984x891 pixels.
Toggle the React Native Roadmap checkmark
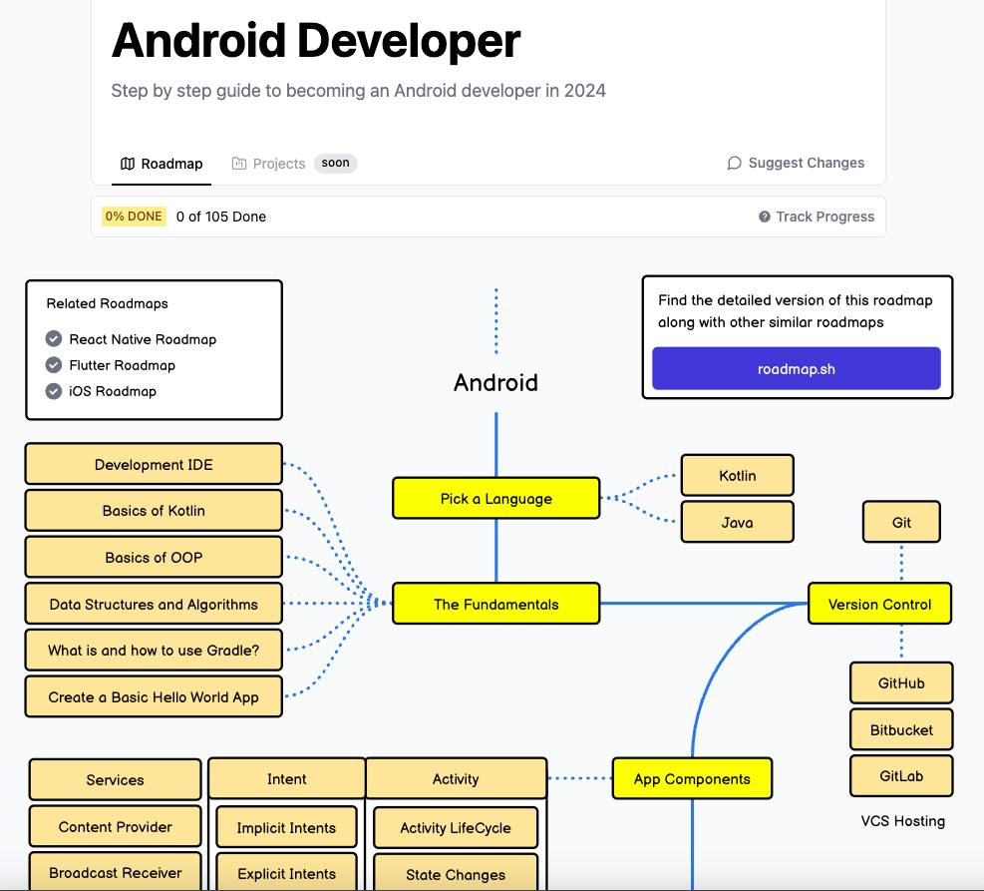(x=54, y=339)
